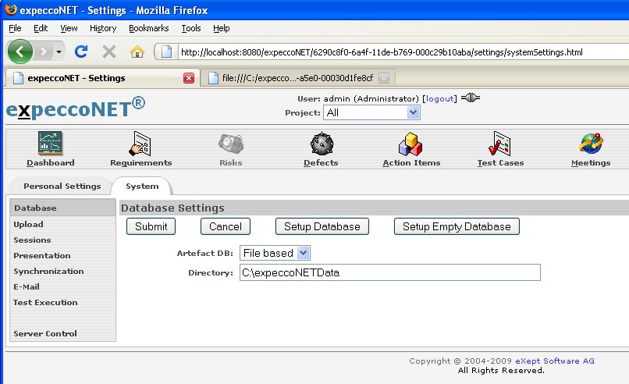Expand the Project dropdown

[413, 112]
